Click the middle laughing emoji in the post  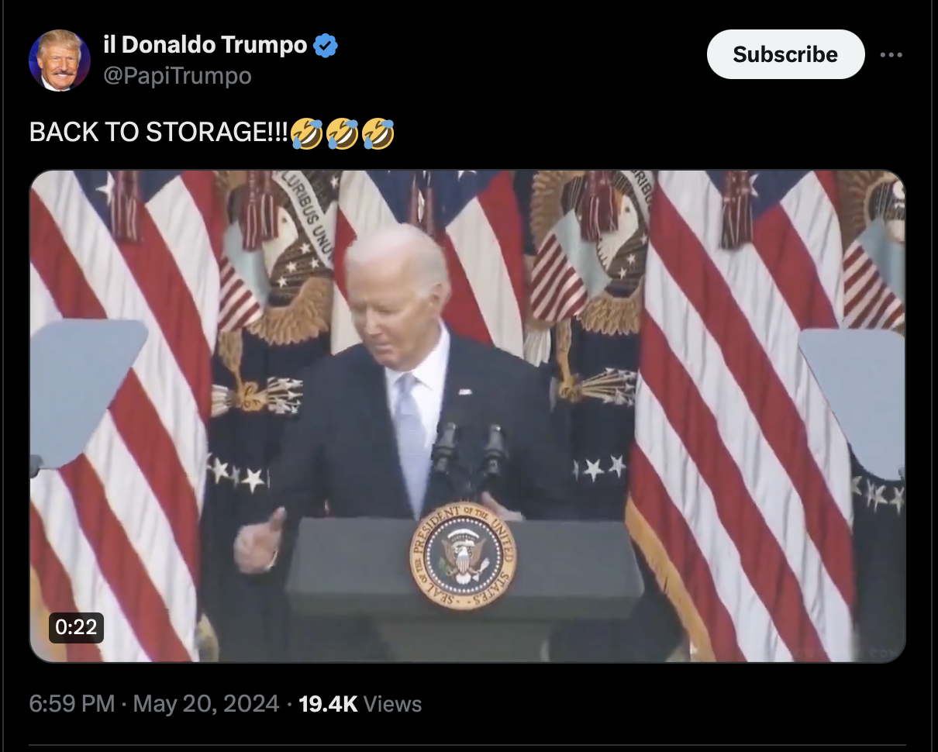[343, 133]
